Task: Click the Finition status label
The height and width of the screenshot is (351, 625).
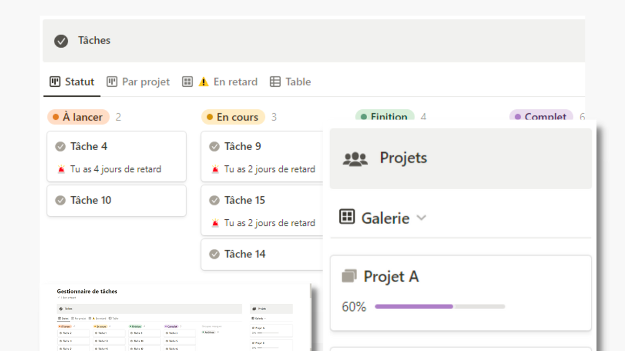Action: pyautogui.click(x=385, y=117)
